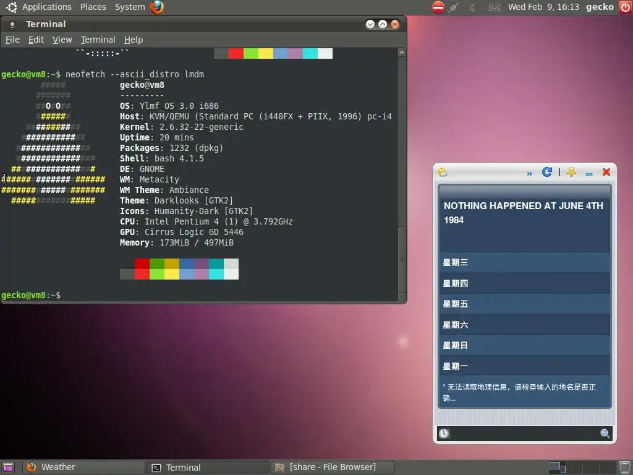Switch to Terminal taskbar window
This screenshot has width=633, height=475.
[x=208, y=468]
